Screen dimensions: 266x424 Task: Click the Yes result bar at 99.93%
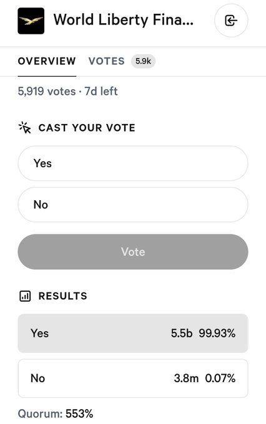133,333
